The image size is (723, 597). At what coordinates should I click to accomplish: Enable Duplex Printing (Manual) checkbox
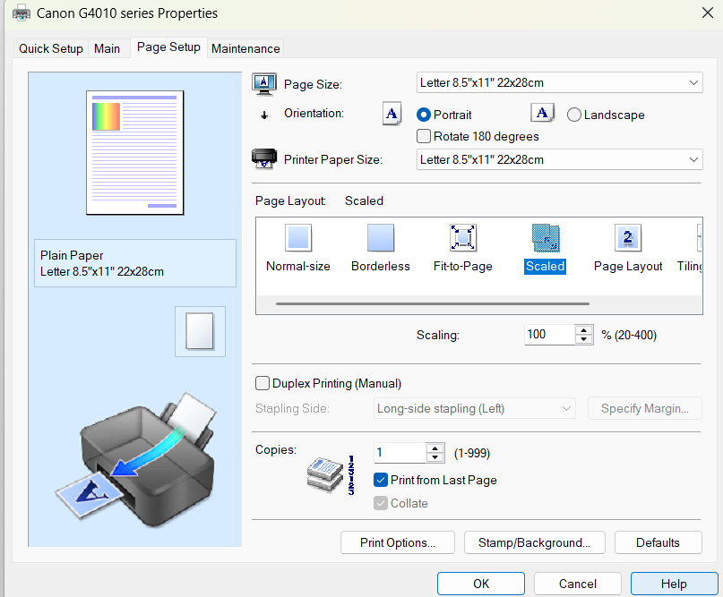263,383
